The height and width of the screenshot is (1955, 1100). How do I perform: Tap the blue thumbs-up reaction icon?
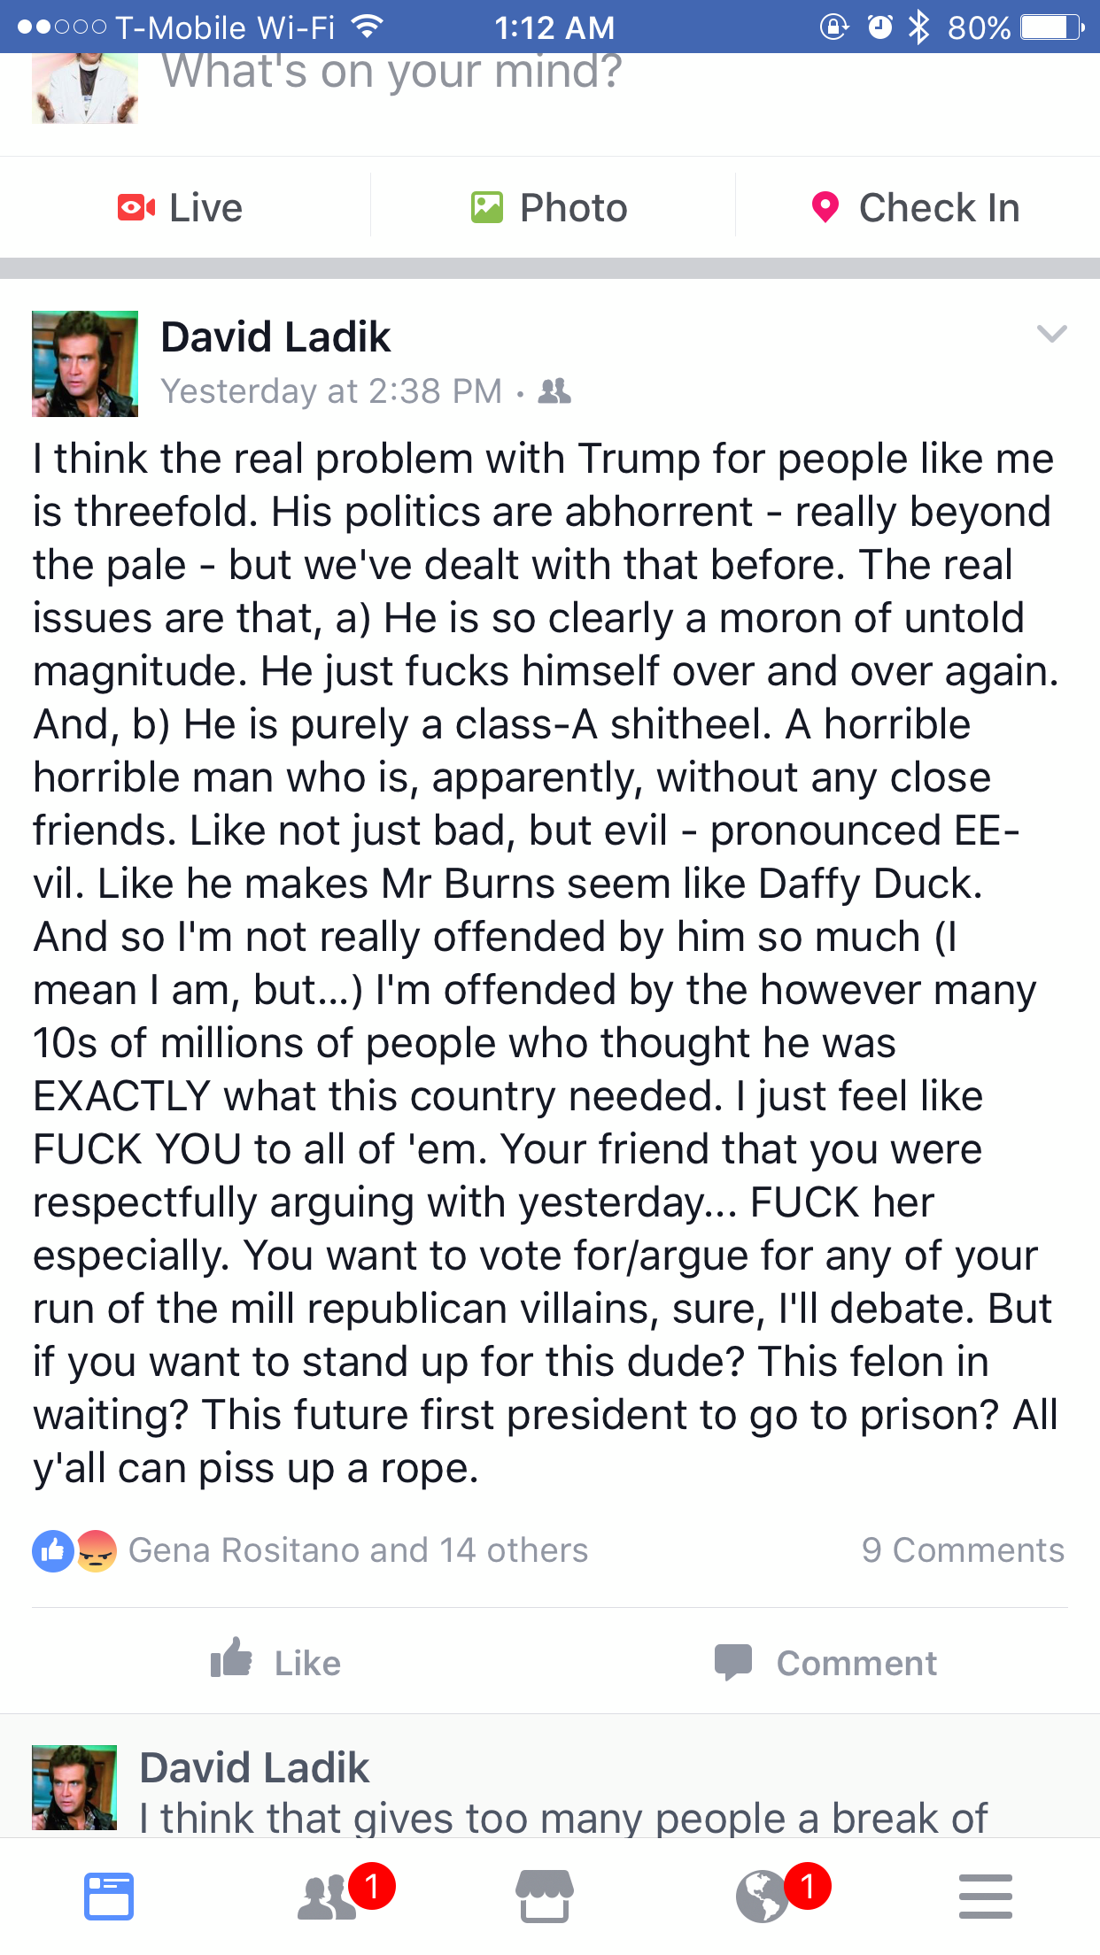point(53,1550)
